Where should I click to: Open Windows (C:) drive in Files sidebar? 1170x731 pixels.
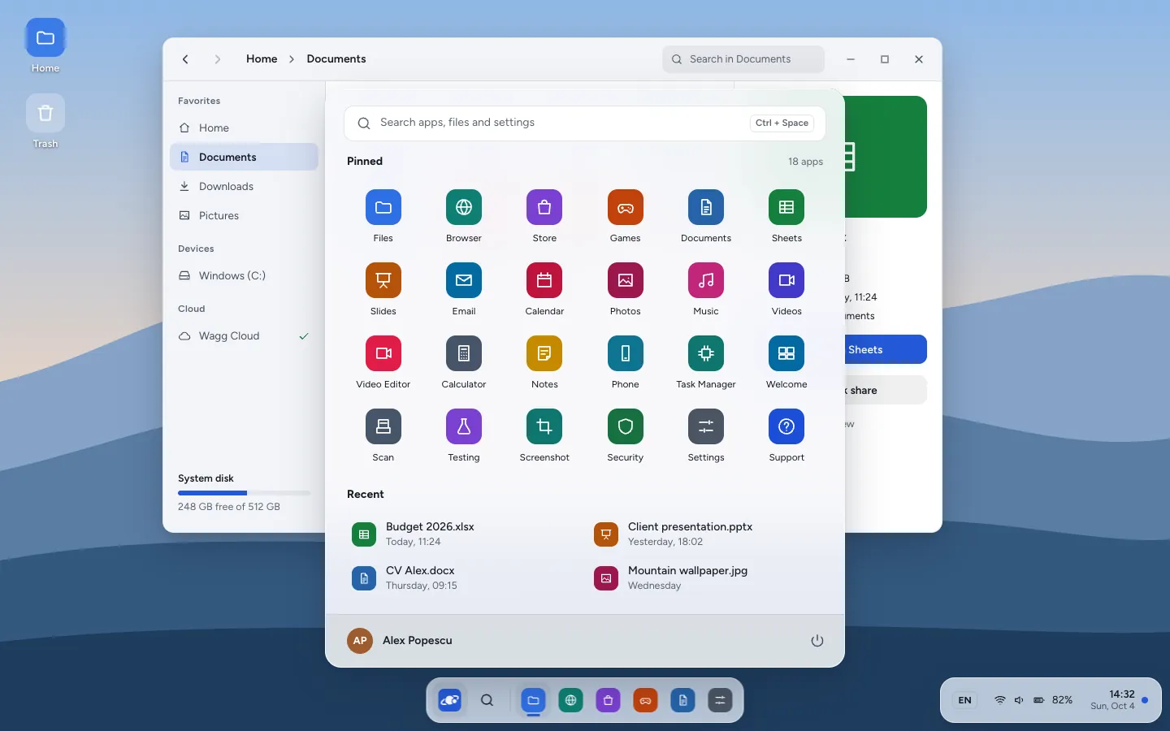(244, 276)
